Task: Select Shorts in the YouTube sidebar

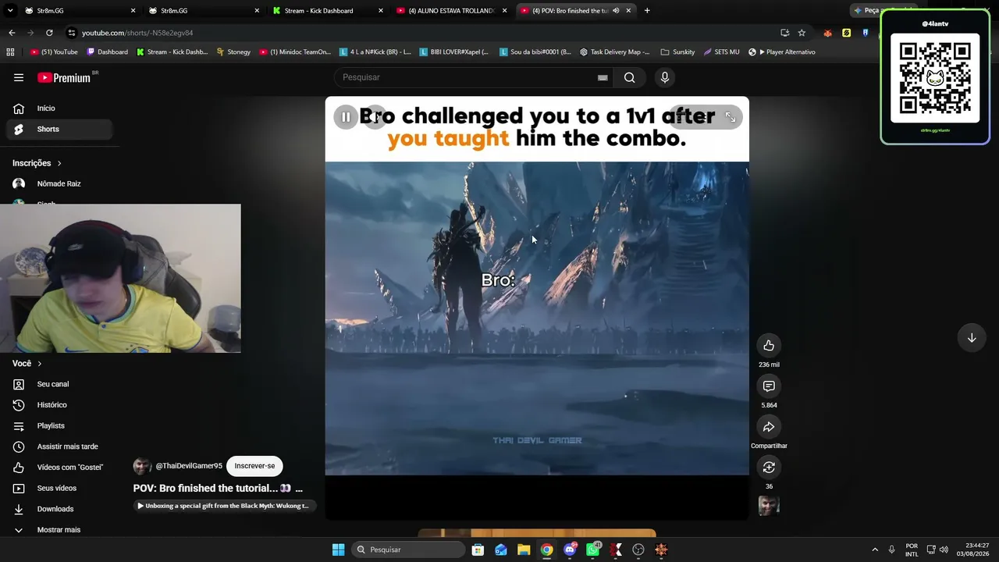Action: [59, 129]
